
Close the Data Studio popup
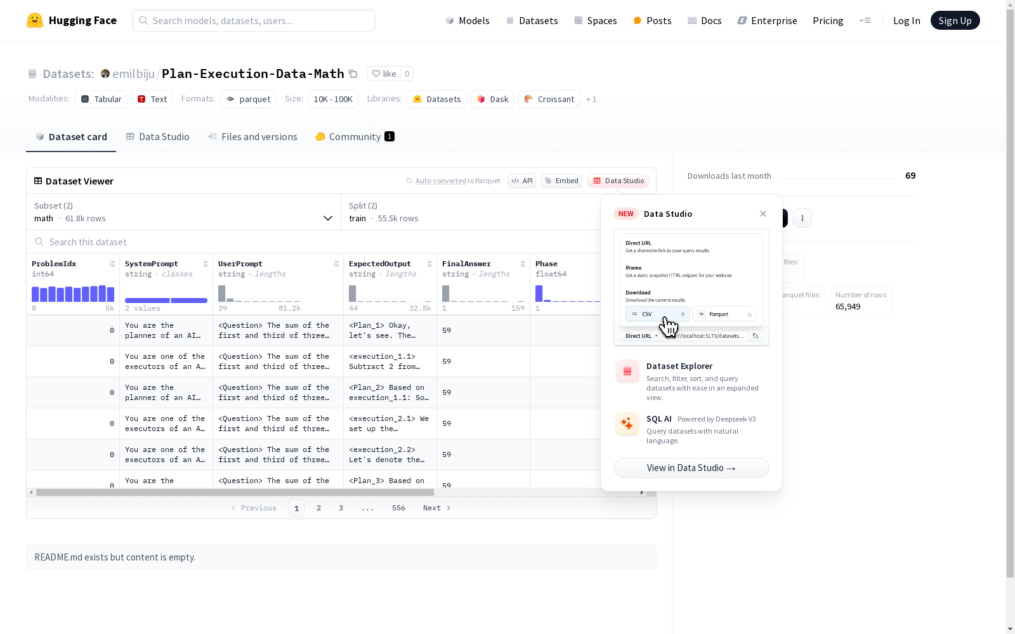[763, 214]
